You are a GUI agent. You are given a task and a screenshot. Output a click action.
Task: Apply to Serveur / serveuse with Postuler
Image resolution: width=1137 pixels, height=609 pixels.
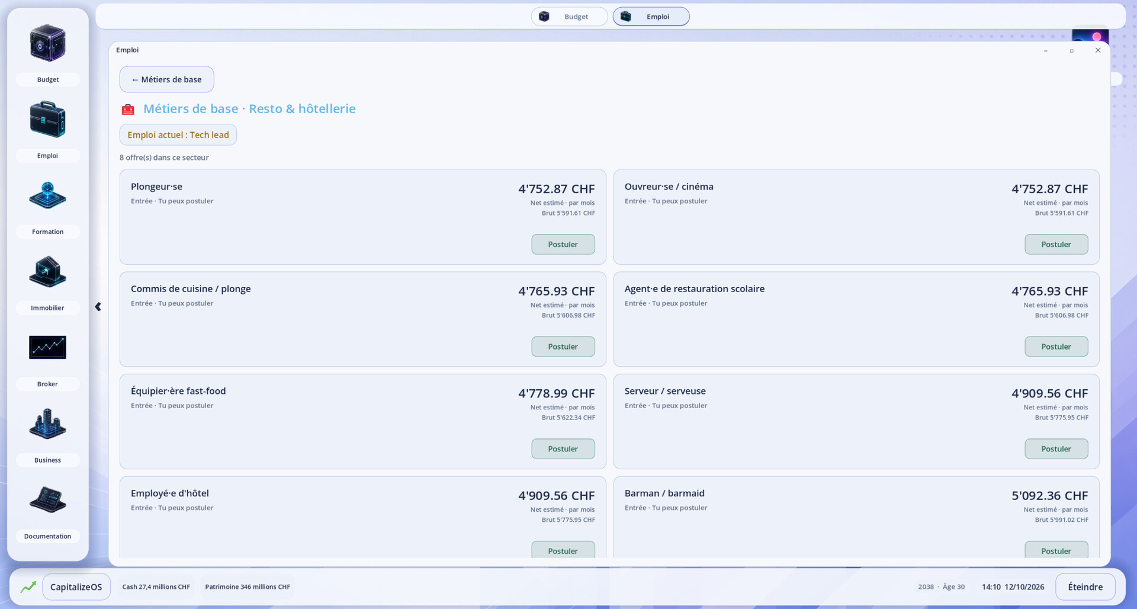coord(1056,449)
